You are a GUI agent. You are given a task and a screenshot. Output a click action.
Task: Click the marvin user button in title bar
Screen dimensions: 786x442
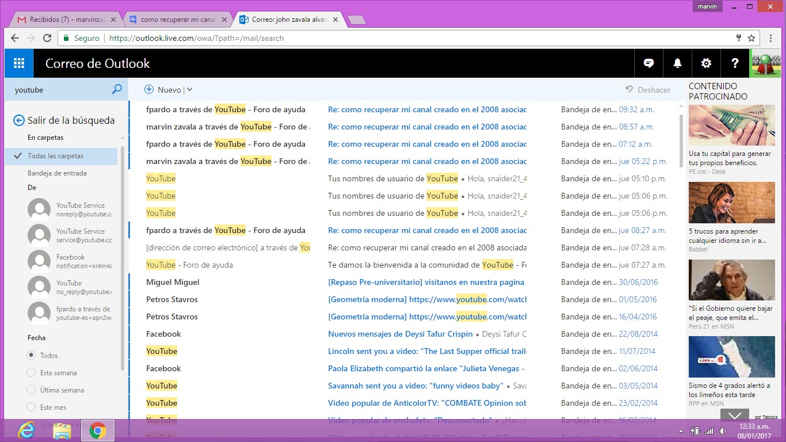[x=707, y=6]
